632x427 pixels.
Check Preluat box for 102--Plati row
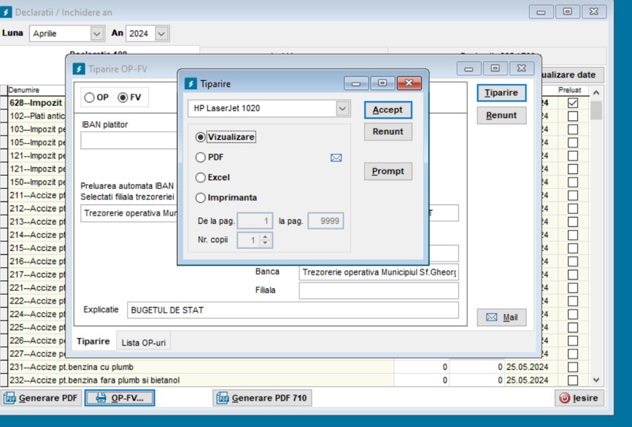(572, 116)
